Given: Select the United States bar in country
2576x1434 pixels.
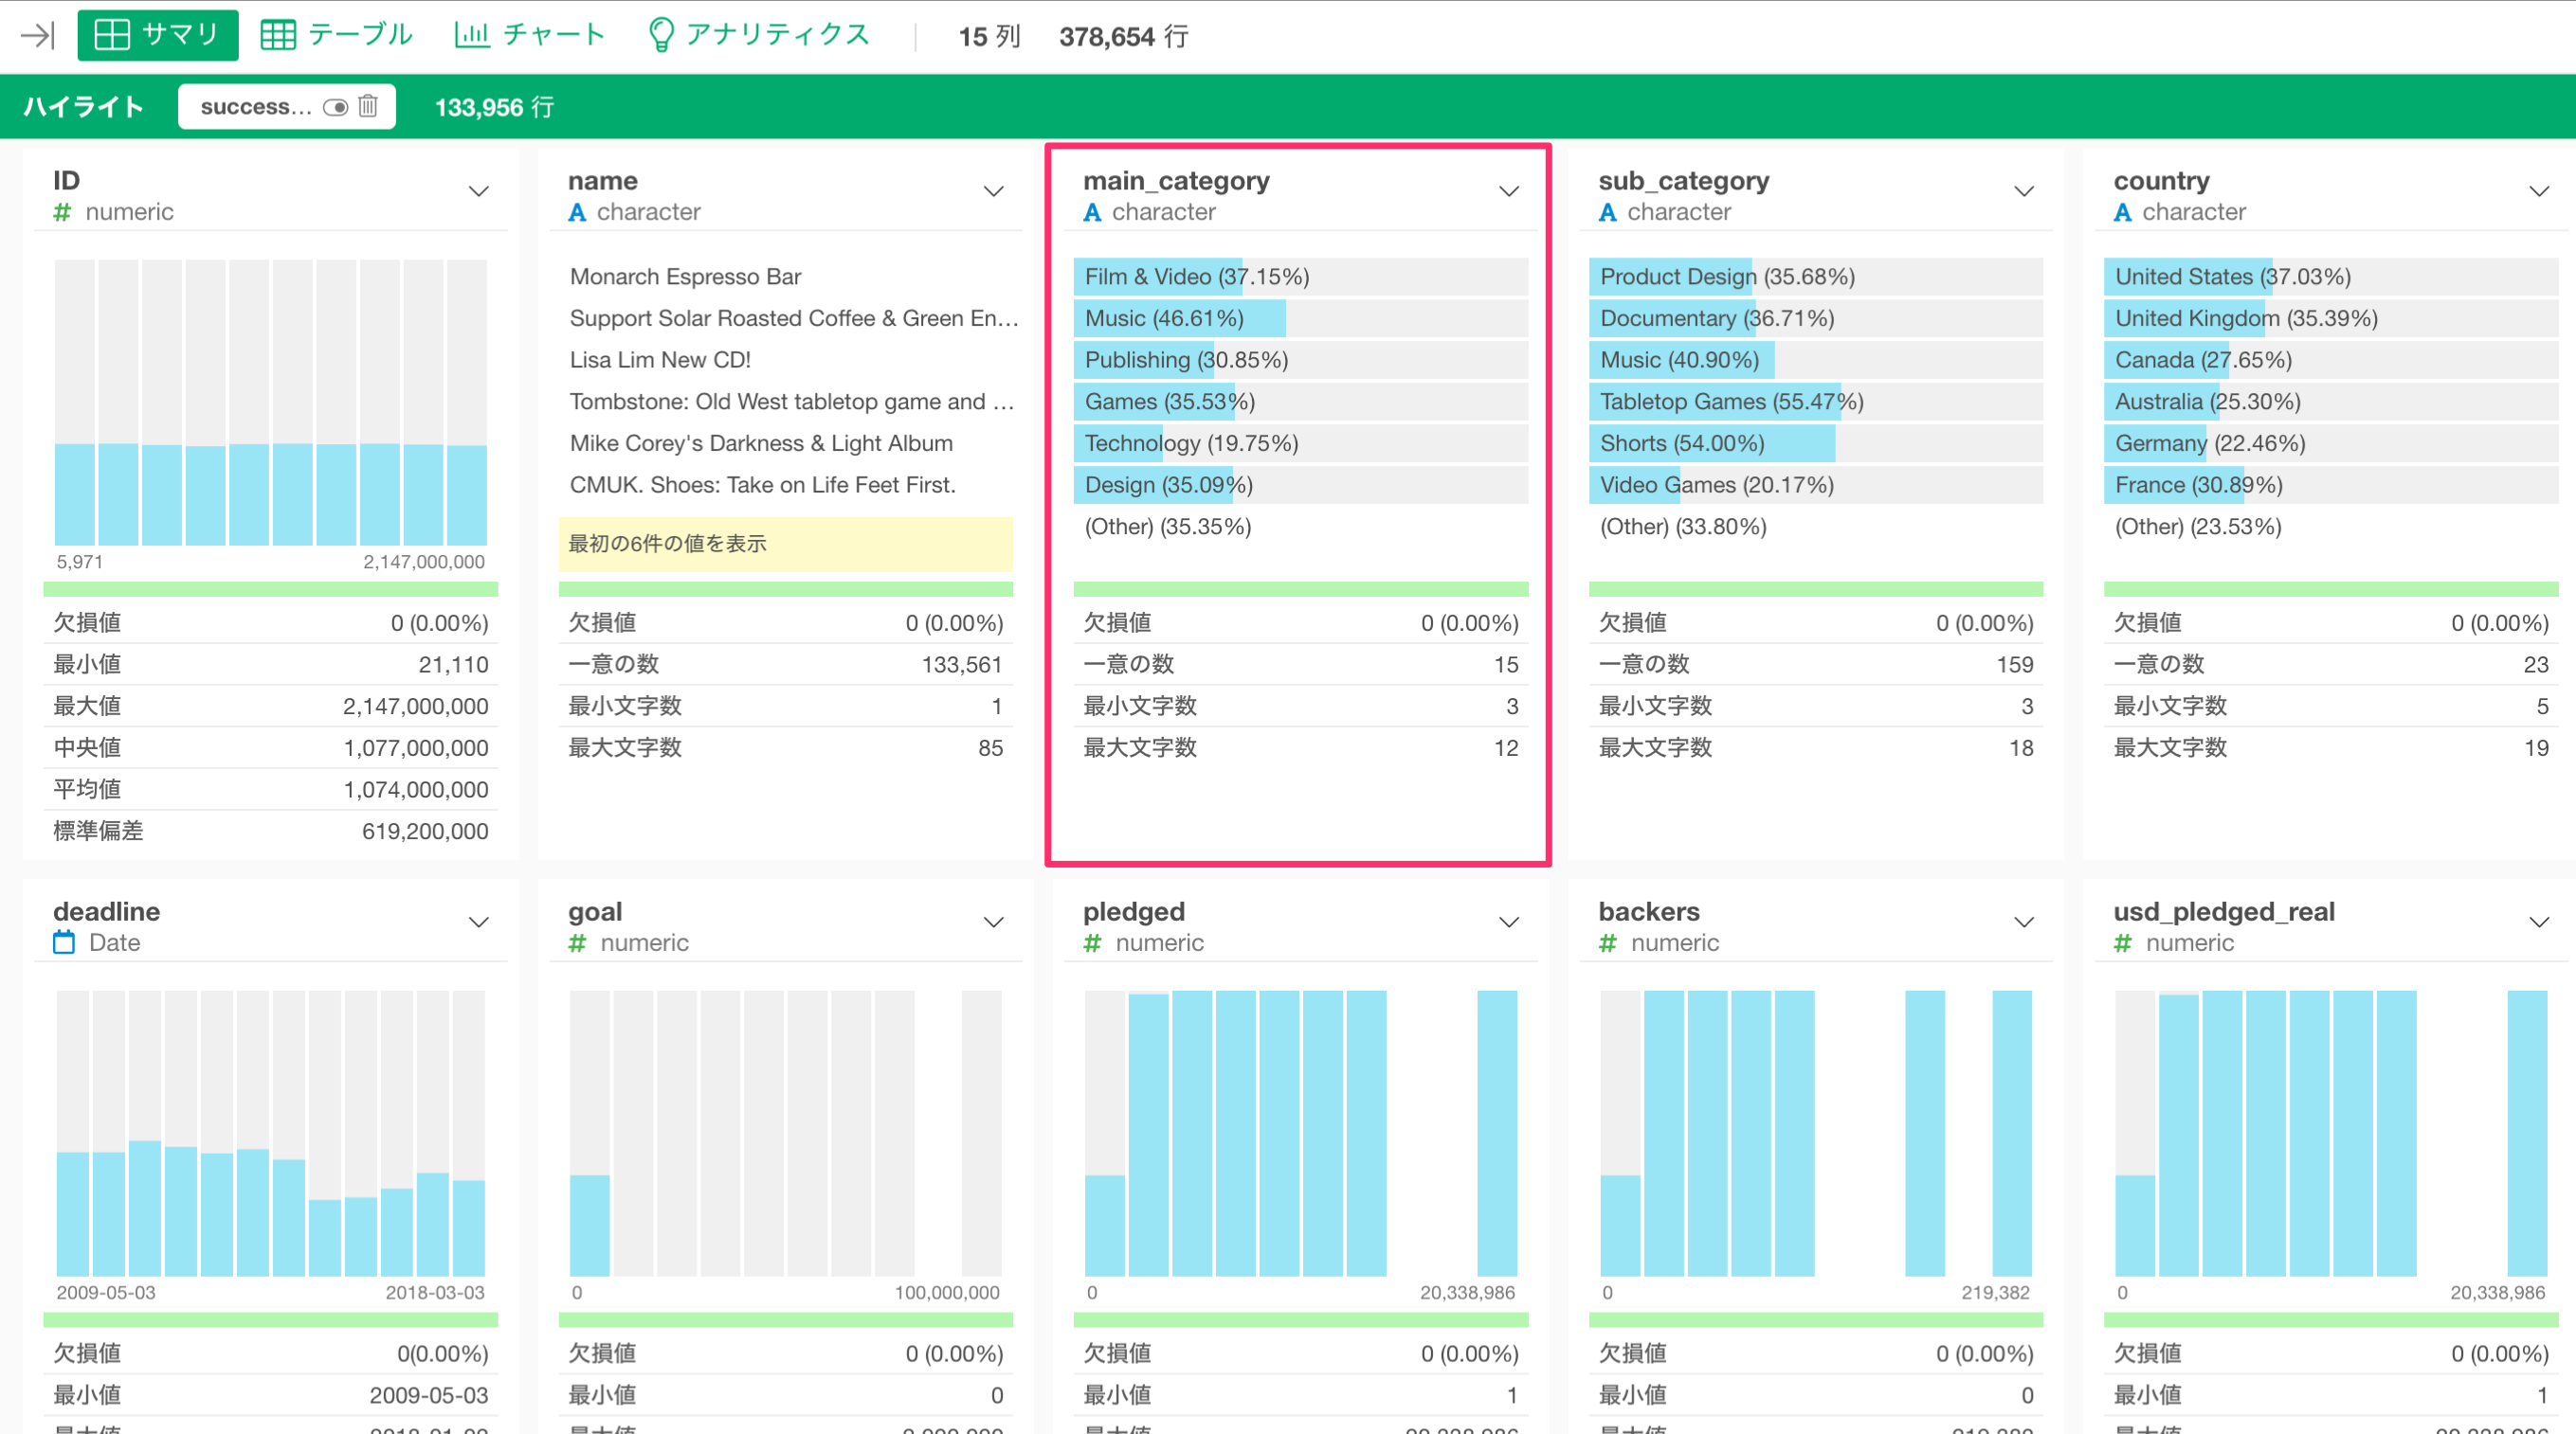Looking at the screenshot, I should coord(2188,277).
